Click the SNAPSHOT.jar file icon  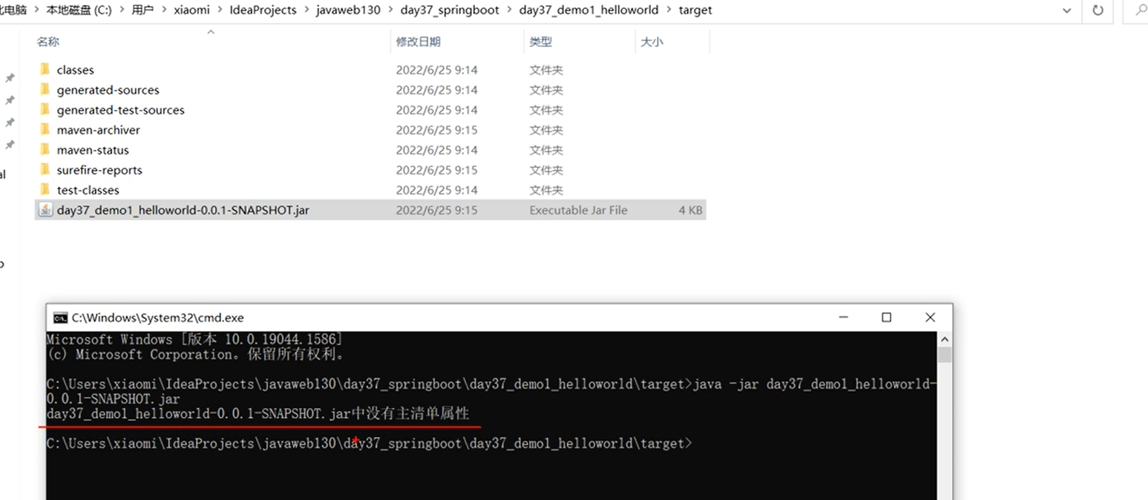[45, 210]
